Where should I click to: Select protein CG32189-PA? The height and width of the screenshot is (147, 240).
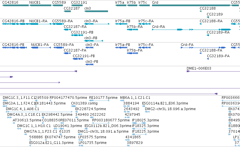click(208, 59)
